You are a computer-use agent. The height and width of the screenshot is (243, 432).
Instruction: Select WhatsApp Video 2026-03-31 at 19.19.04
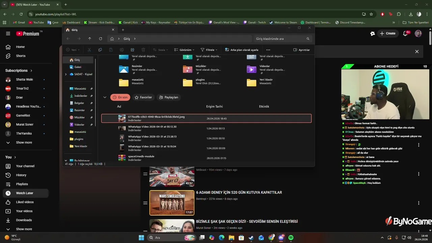[206, 148]
